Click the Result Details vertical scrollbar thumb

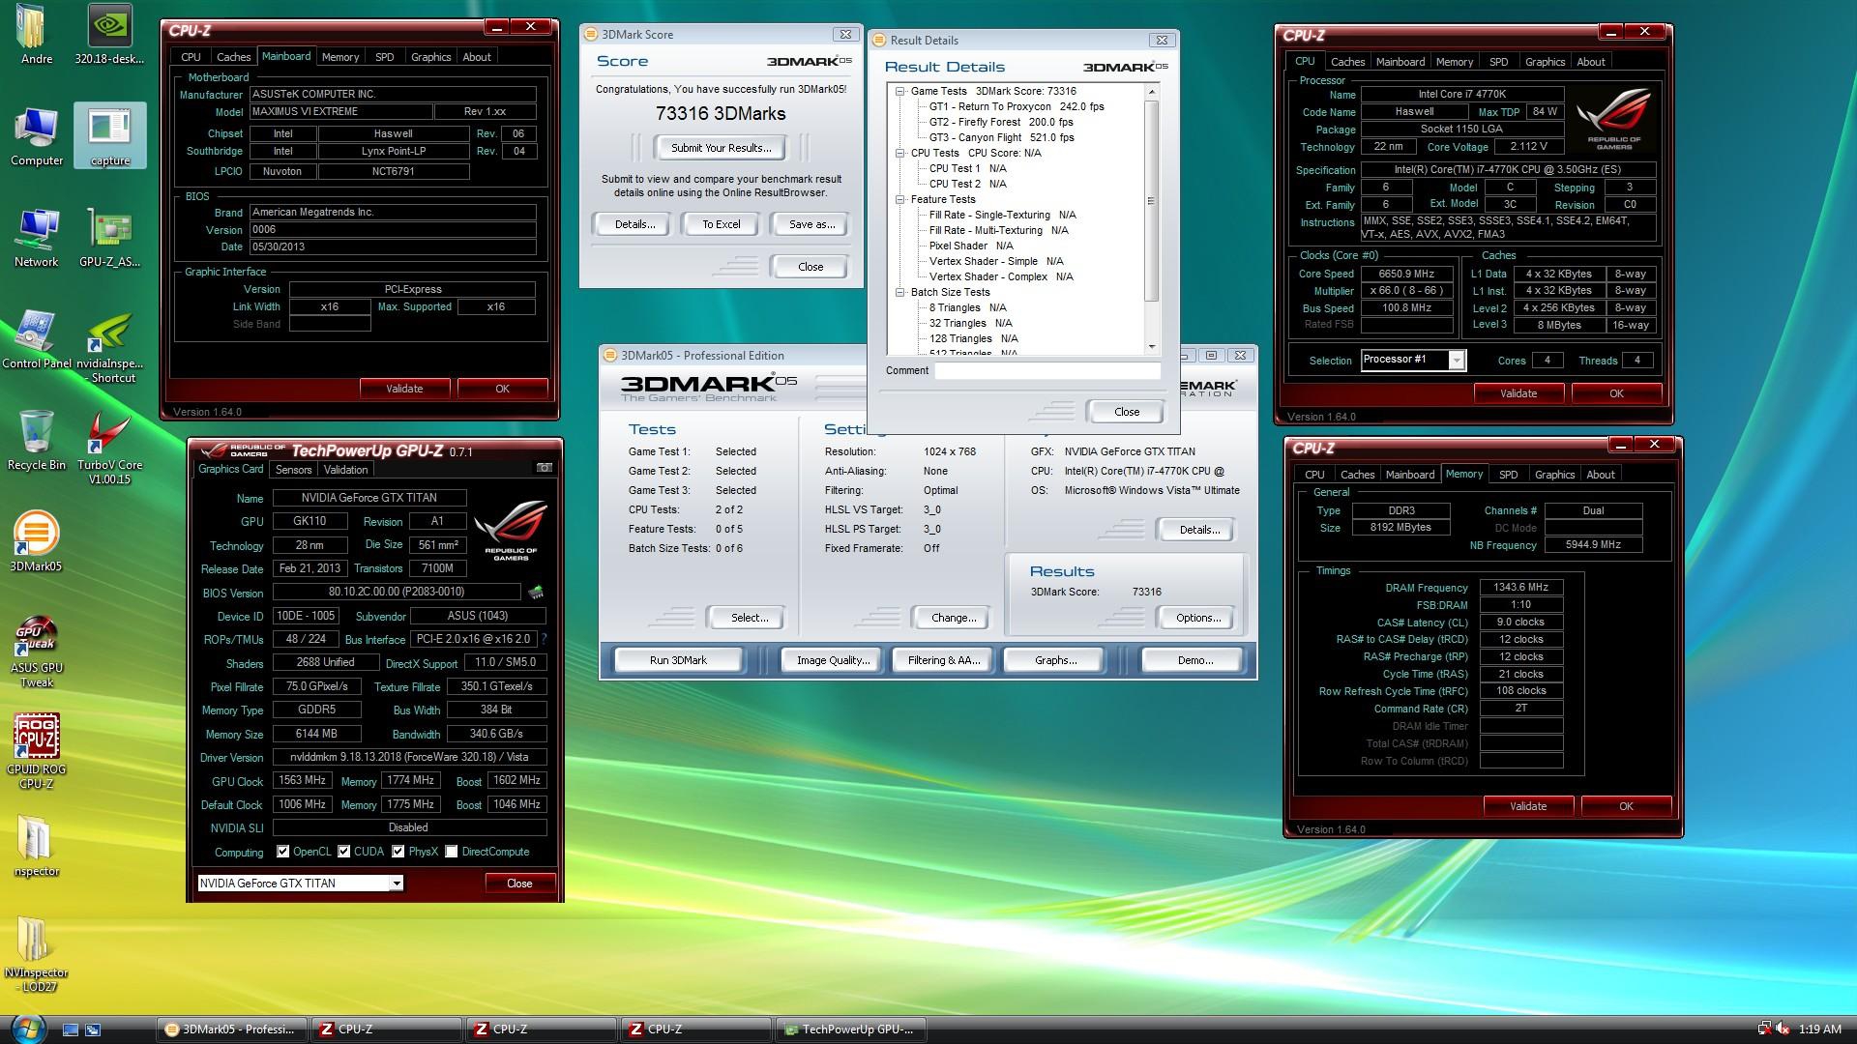coord(1151,201)
